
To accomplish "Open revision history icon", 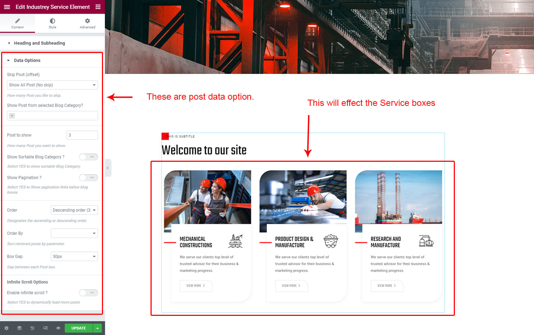I will tap(32, 328).
